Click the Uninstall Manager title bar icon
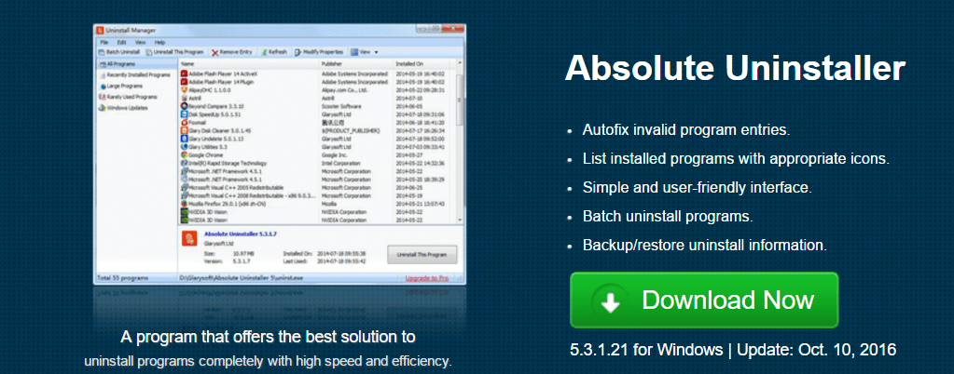 coord(101,30)
